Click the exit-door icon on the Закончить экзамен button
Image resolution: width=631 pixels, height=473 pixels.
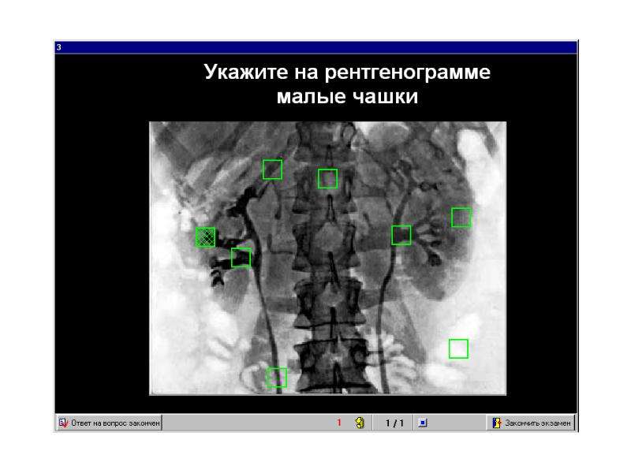pos(497,423)
